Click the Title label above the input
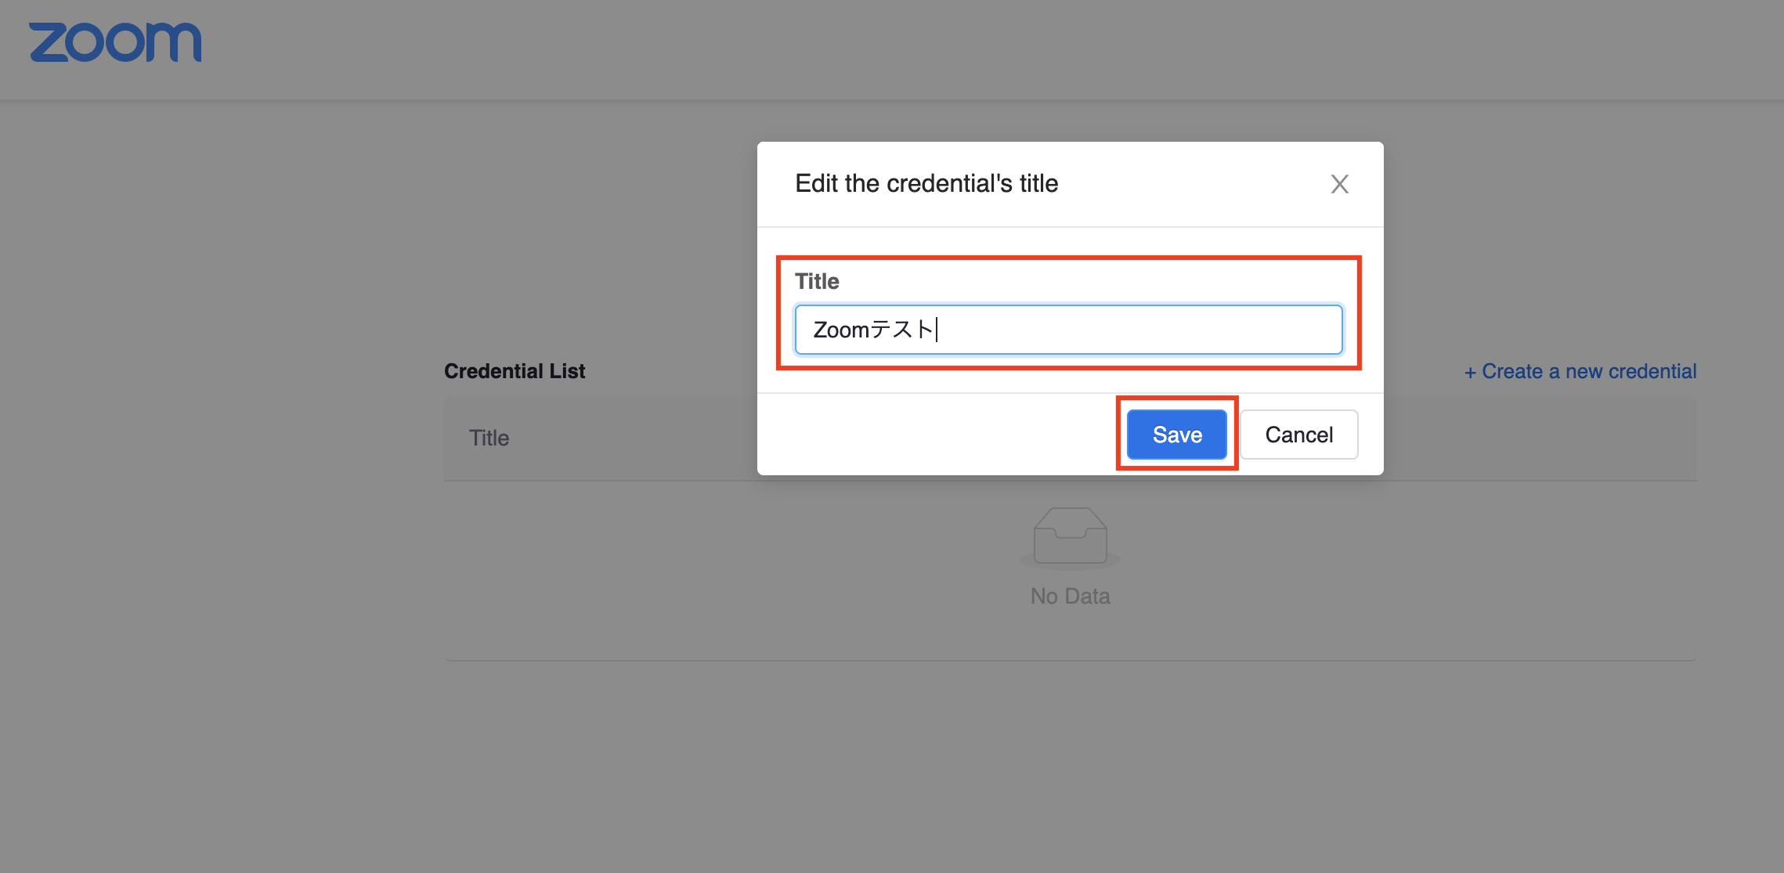The image size is (1784, 873). pyautogui.click(x=817, y=281)
